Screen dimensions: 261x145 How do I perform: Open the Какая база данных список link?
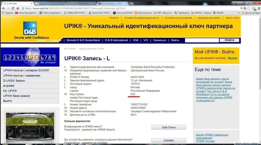point(215,90)
